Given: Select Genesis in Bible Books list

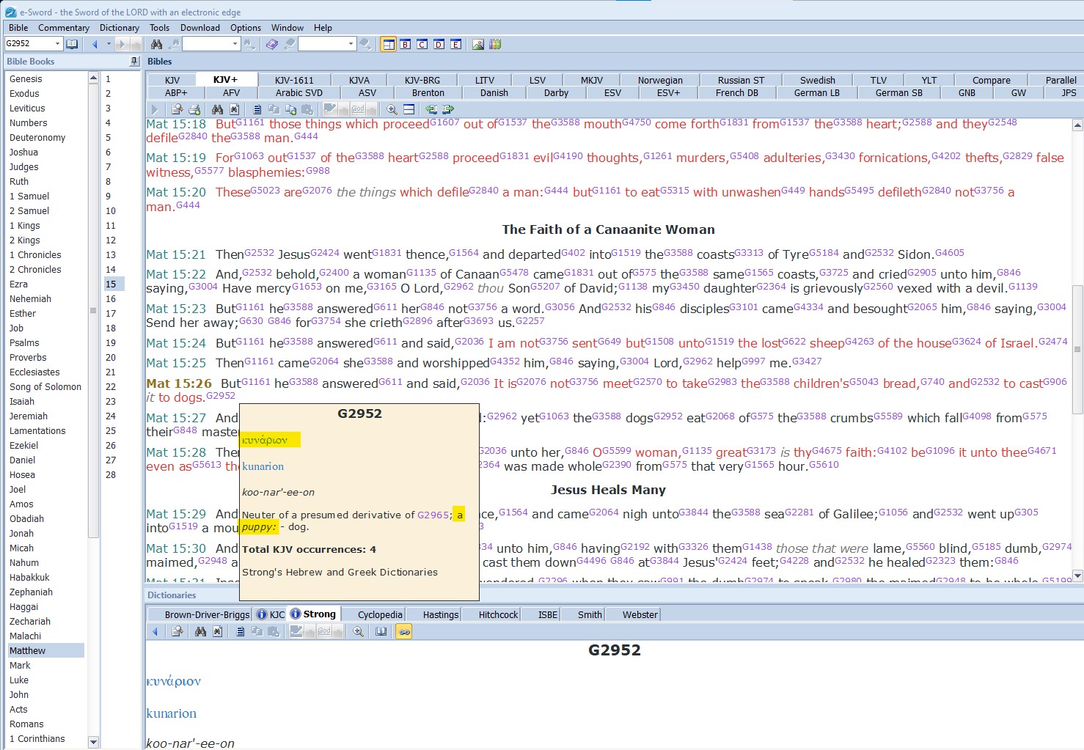Looking at the screenshot, I should [26, 79].
